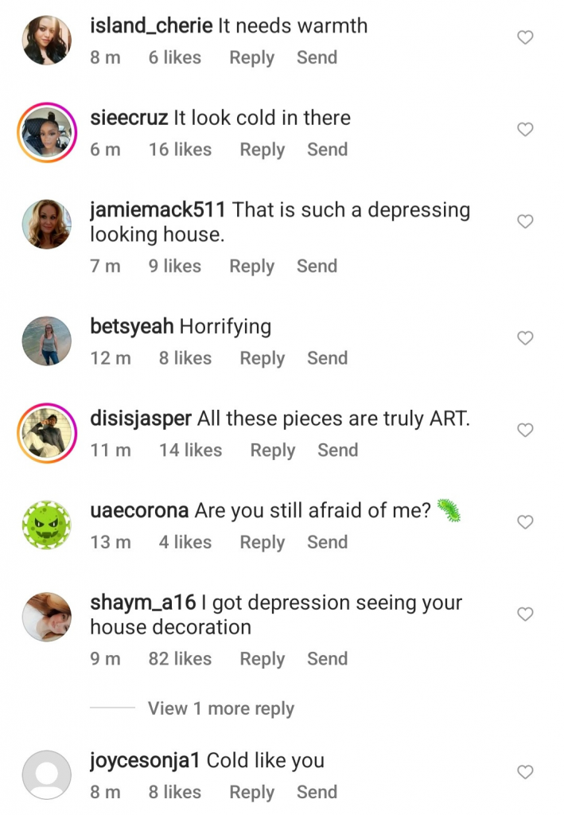Viewport: 564px width, 815px height.
Task: Like island_cherie's comment with the heart
Action: pyautogui.click(x=525, y=37)
